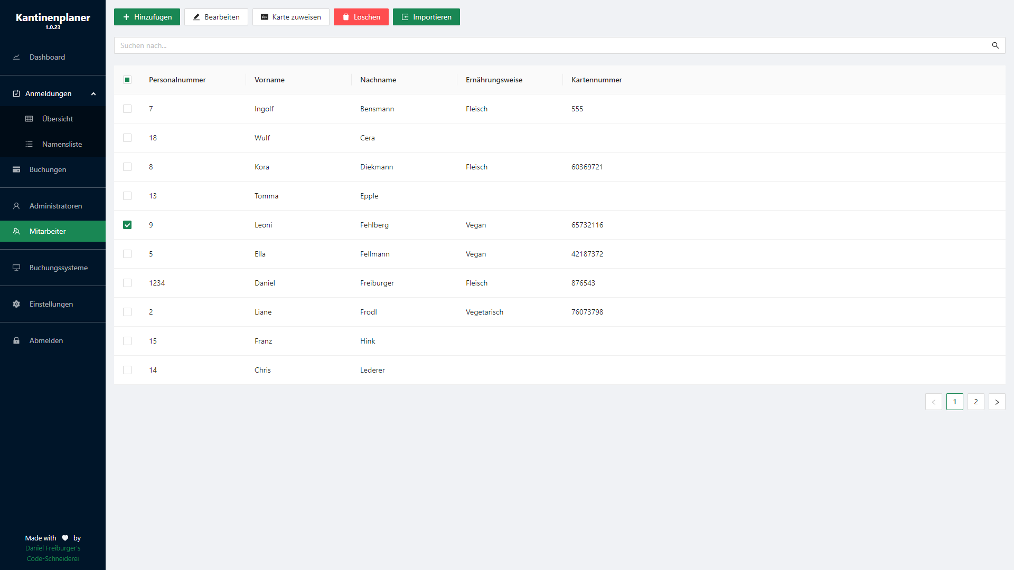Open Dashboard via chart icon
Image resolution: width=1014 pixels, height=570 pixels.
click(16, 57)
